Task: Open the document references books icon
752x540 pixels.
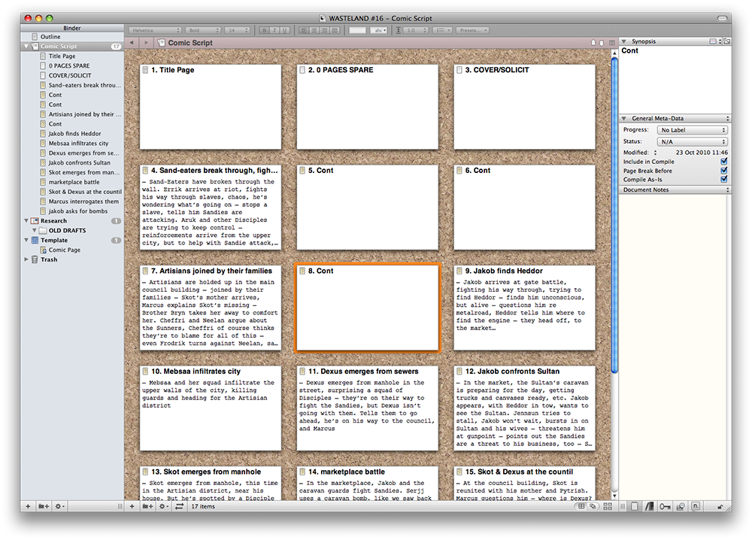Action: (648, 507)
